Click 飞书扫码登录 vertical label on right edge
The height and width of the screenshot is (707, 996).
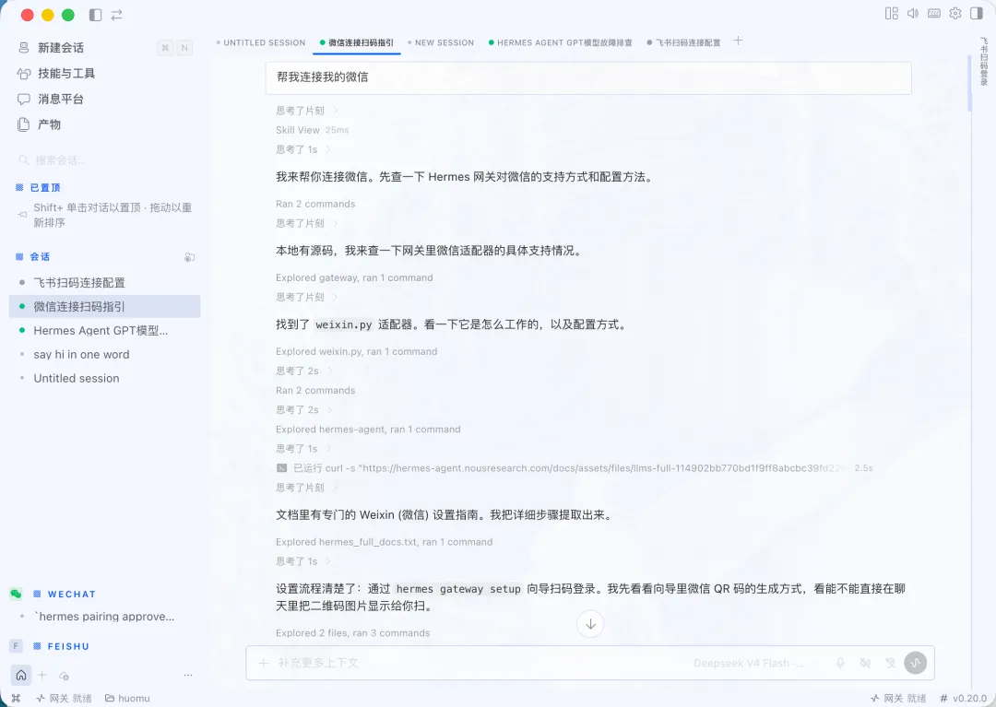984,62
